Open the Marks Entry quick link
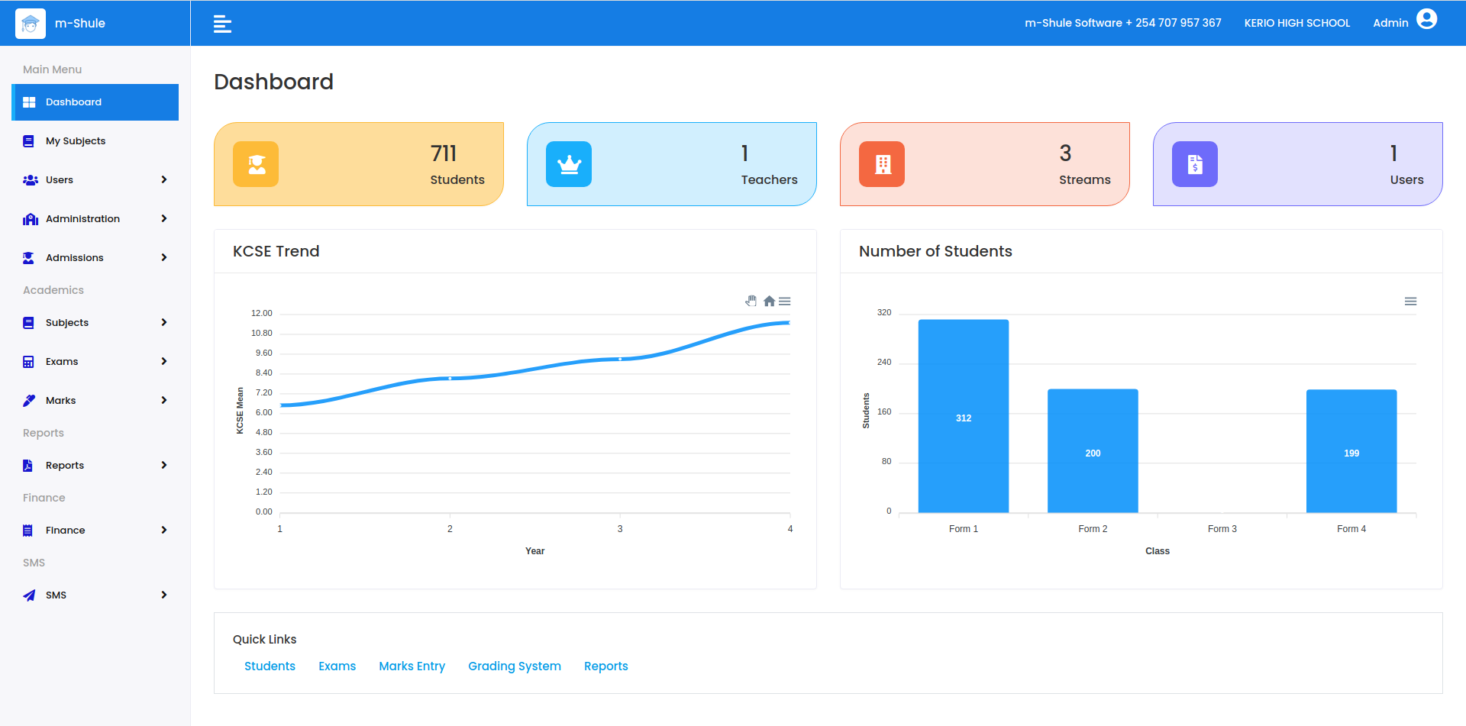This screenshot has width=1466, height=726. click(x=412, y=666)
